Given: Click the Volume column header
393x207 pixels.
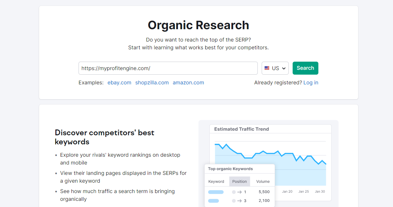Looking at the screenshot, I should point(262,181).
